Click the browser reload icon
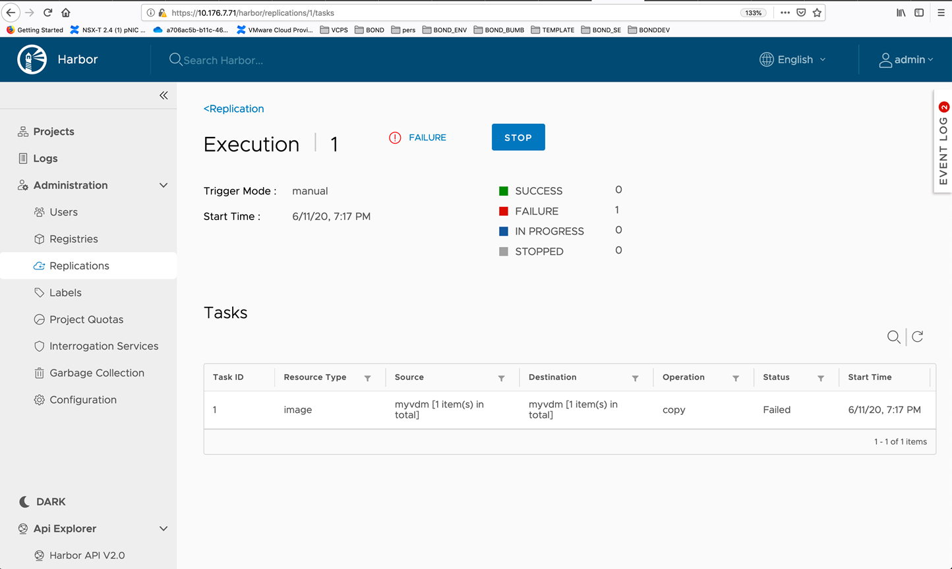 pos(47,13)
